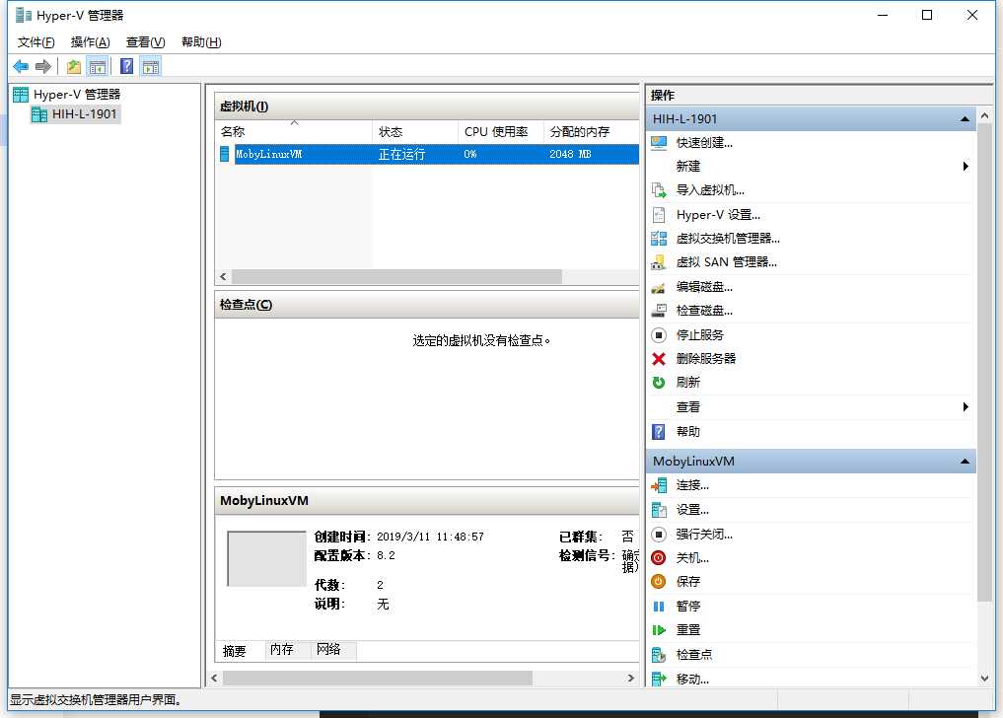Viewport: 1003px width, 718px height.
Task: Select the HIH-L-1901 server tree node
Action: pos(85,113)
